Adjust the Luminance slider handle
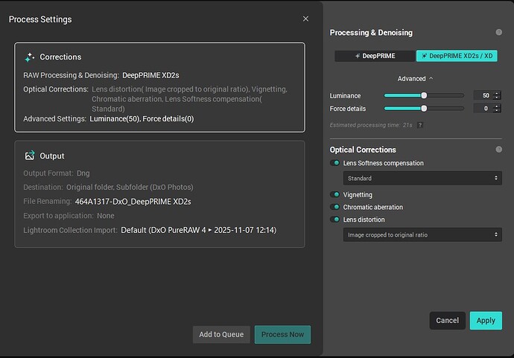This screenshot has height=358, width=514. 424,95
